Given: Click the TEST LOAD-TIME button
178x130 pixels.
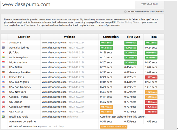Looking at the screenshot, I should point(149,4).
